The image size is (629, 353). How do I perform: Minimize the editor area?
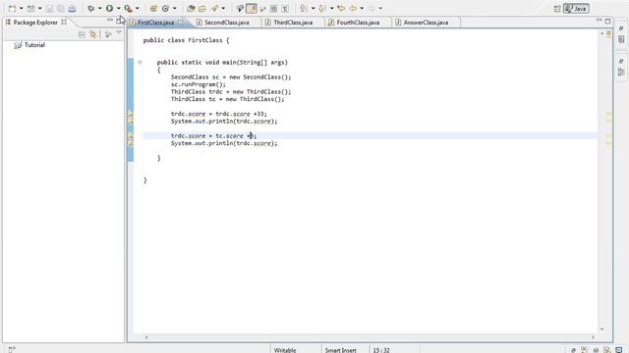click(x=599, y=20)
